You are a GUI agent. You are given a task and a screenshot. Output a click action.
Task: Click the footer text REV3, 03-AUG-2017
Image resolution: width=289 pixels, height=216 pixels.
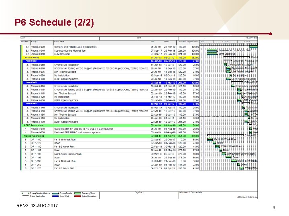[37, 206]
